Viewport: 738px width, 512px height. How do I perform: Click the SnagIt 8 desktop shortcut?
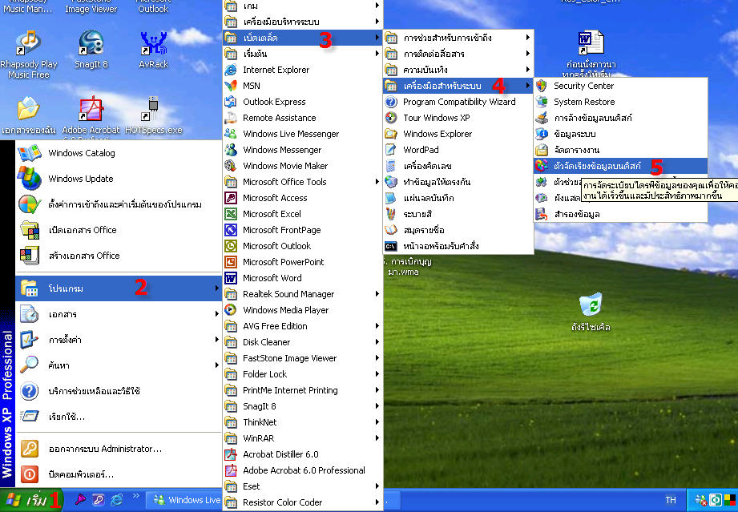point(91,50)
